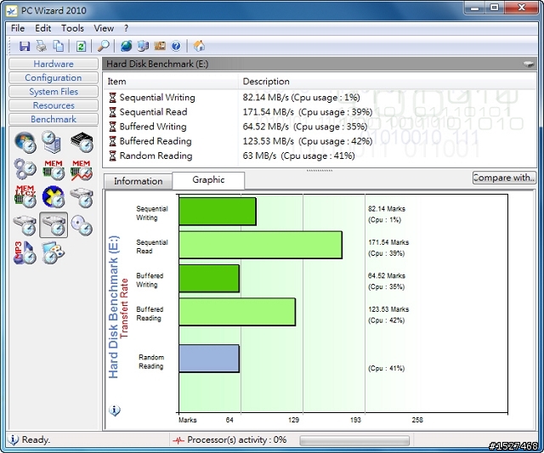Viewport: 544px width, 453px height.
Task: Select the paint palette video benchmark icon
Action: [x=53, y=252]
